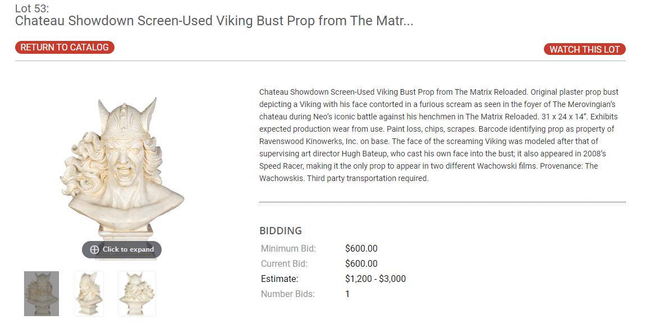Screen dimensions: 655x329
Task: Click the crosshair expand icon on the image
Action: [x=94, y=249]
